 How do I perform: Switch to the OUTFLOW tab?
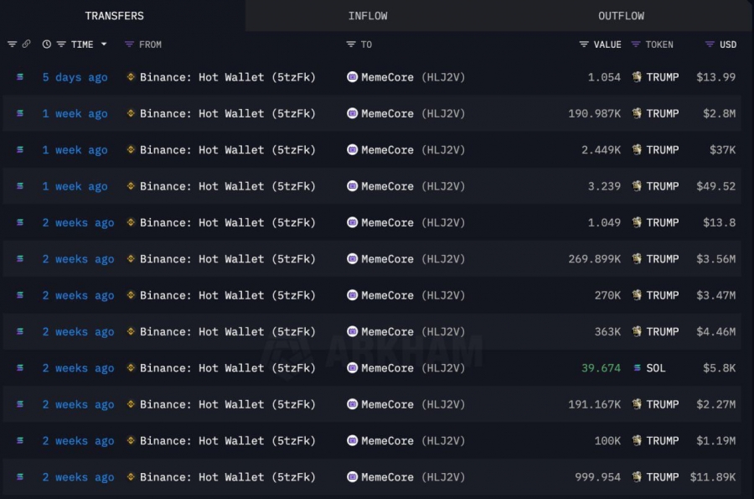(x=621, y=16)
